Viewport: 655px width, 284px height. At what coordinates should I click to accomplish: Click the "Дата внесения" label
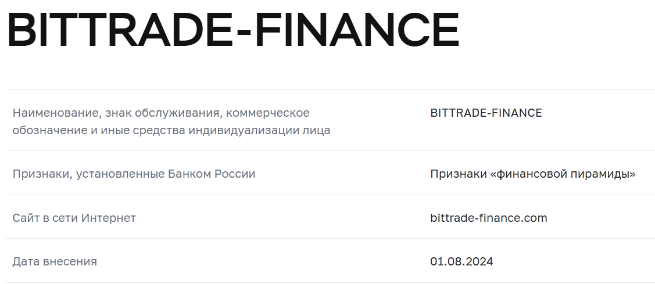55,261
